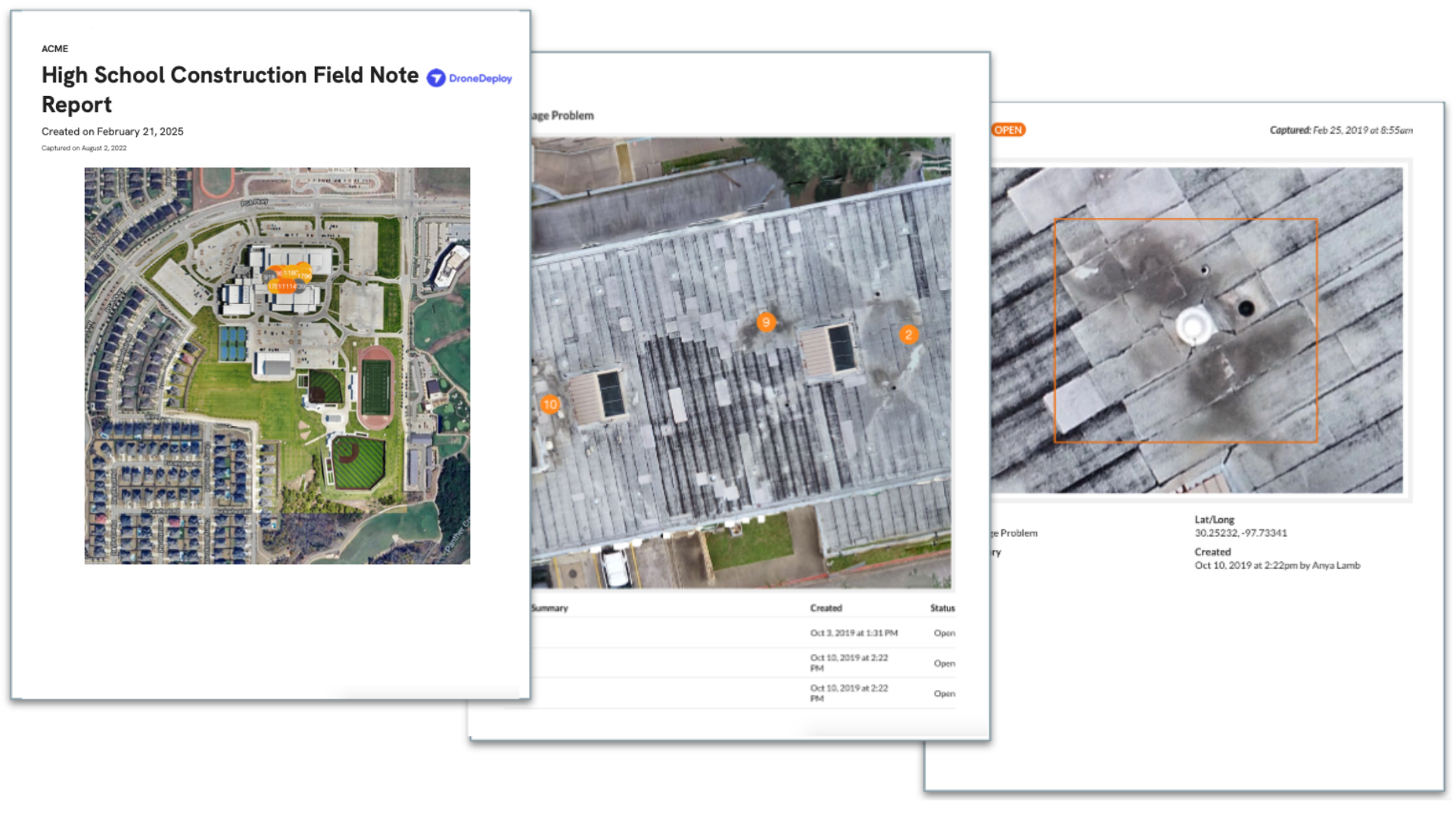Click the Summary column header

[549, 608]
